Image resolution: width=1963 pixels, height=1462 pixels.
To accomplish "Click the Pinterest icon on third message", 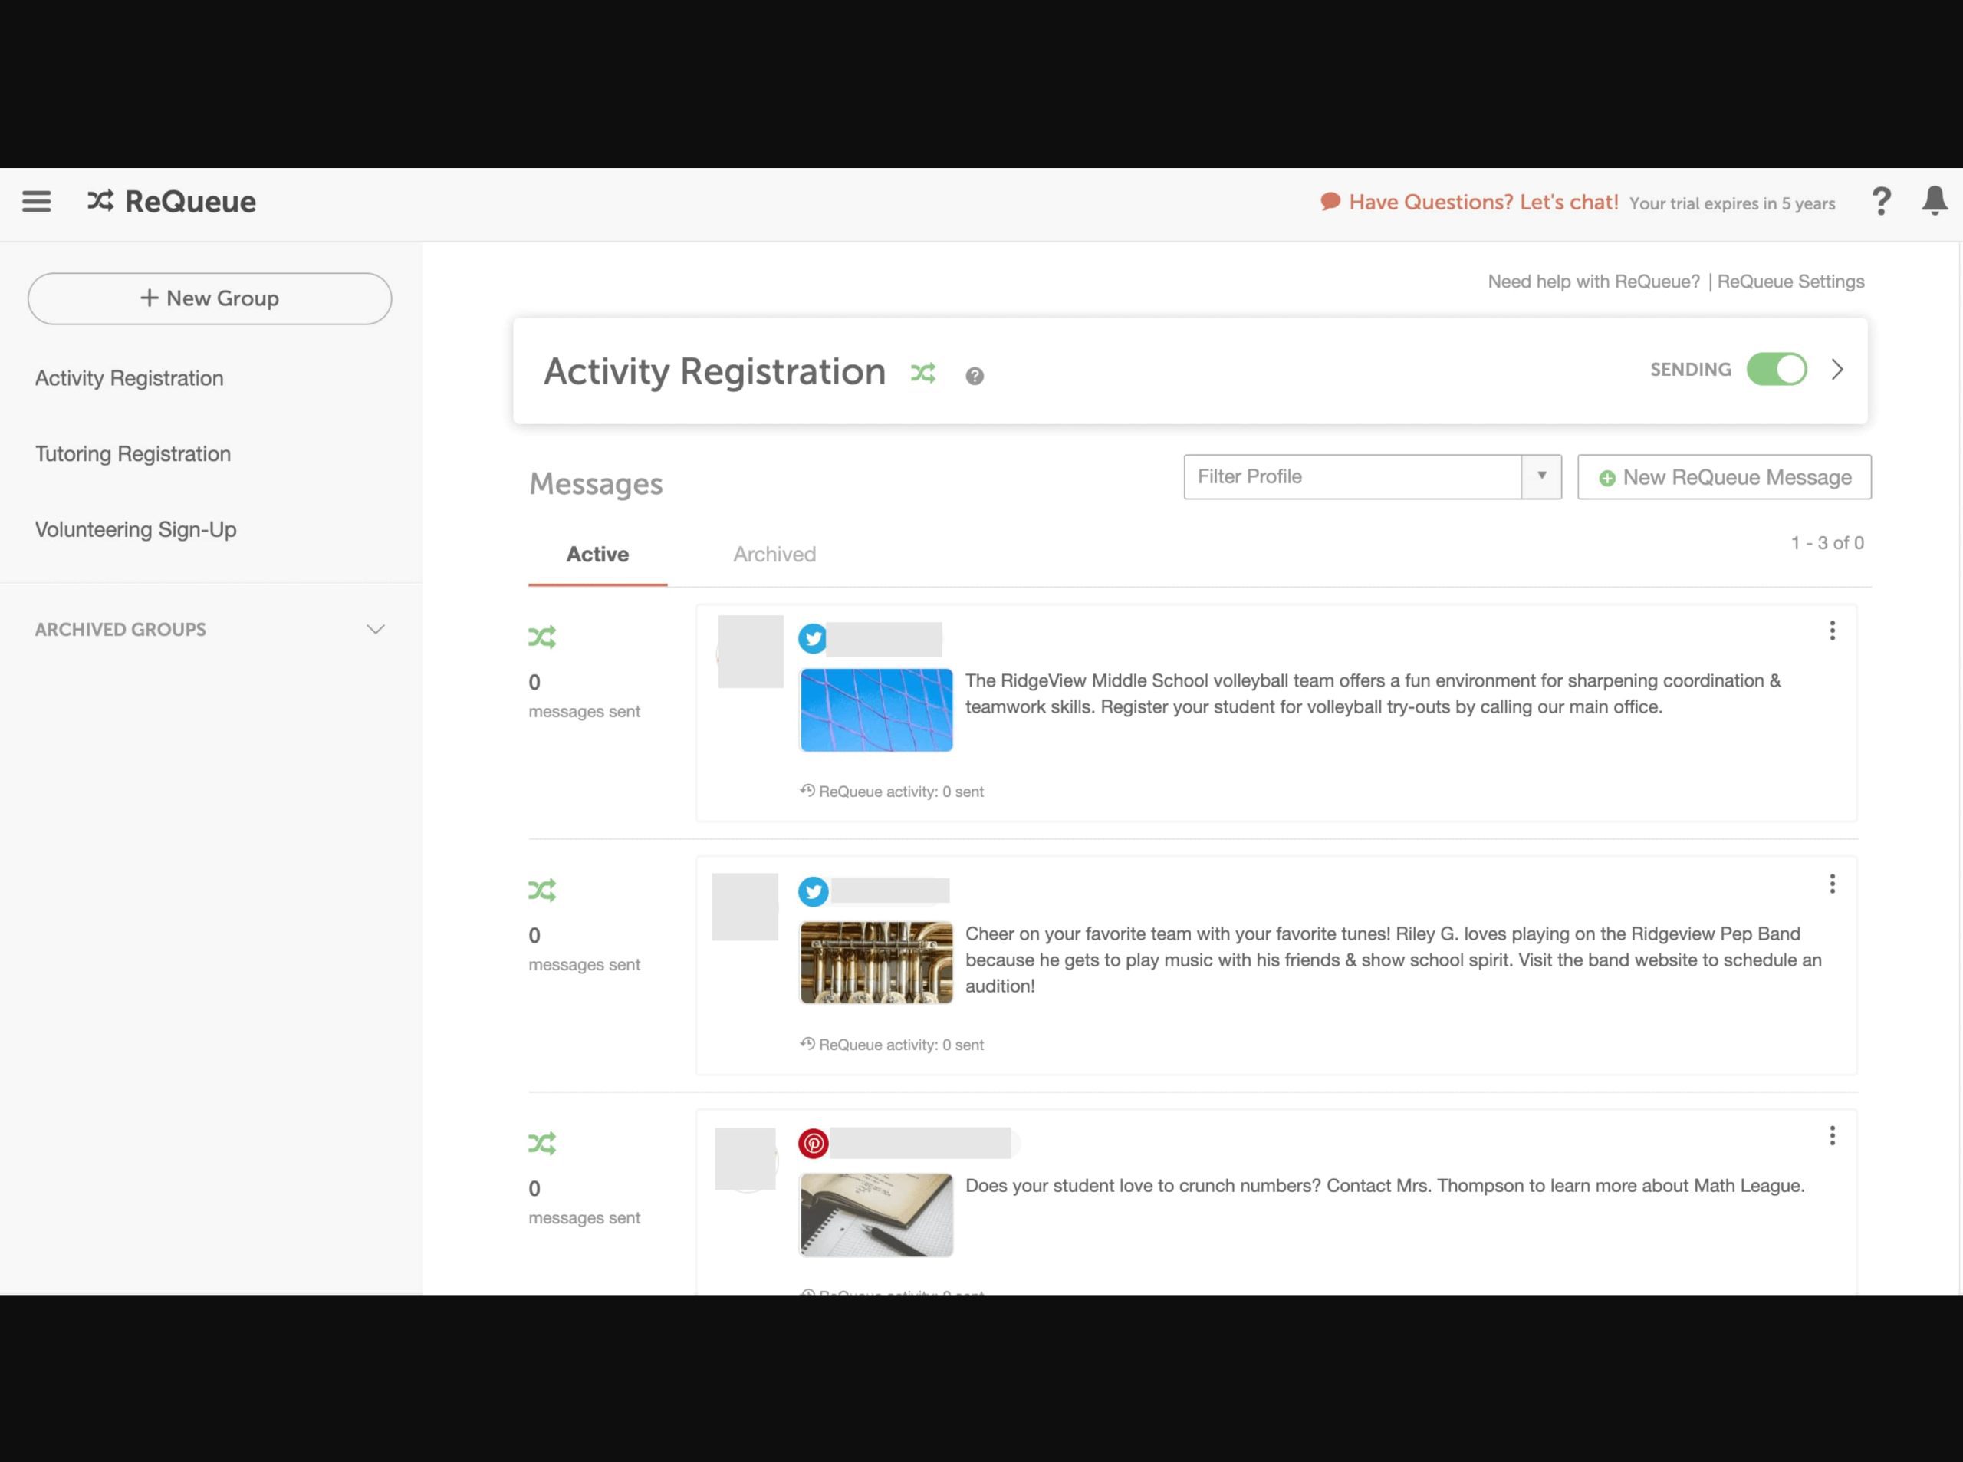I will pyautogui.click(x=814, y=1143).
